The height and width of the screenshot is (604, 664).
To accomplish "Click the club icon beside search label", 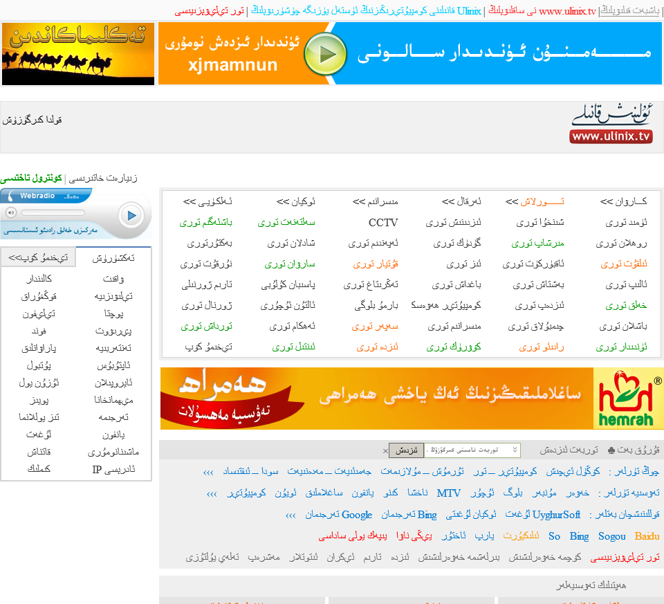I will (611, 450).
